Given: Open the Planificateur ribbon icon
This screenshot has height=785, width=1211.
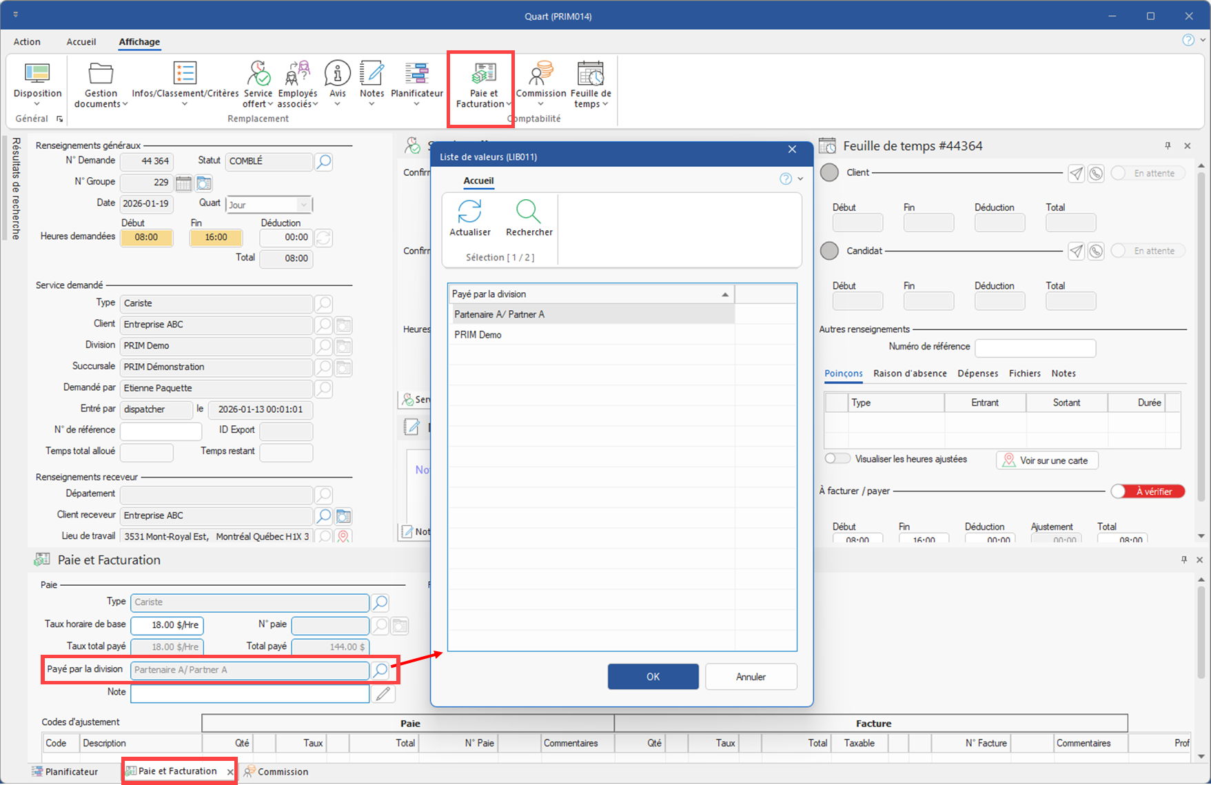Looking at the screenshot, I should tap(416, 74).
